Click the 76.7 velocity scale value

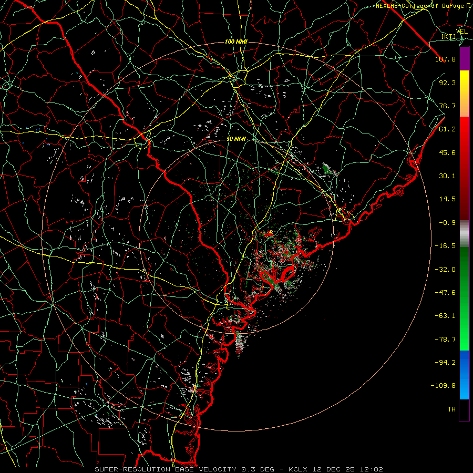[447, 106]
